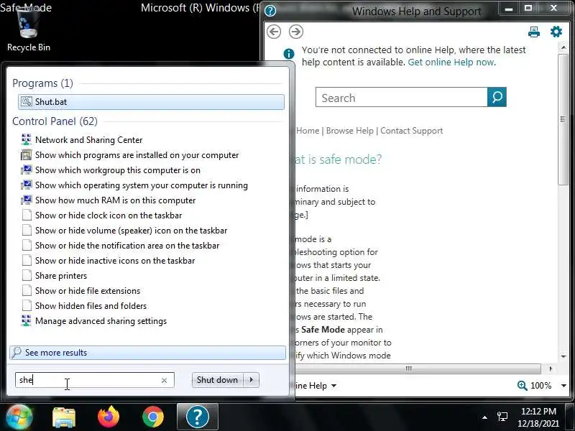This screenshot has height=431, width=575.
Task: Select Show or hide file extensions
Action: [80, 291]
